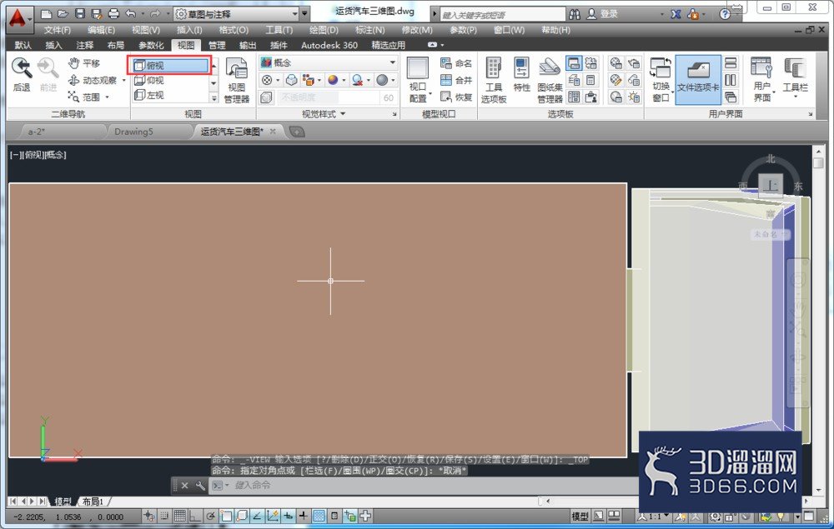Viewport: 834px width, 529px height.
Task: Click the 后退 (Back) navigation icon
Action: (22, 74)
